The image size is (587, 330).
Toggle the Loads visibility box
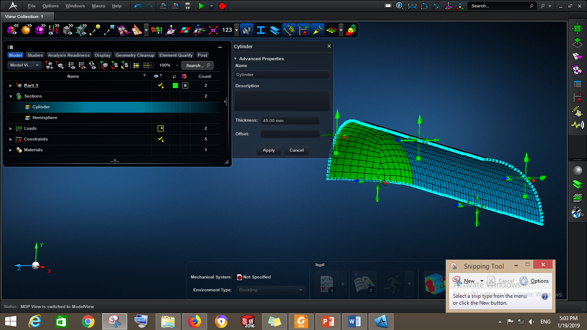point(161,128)
